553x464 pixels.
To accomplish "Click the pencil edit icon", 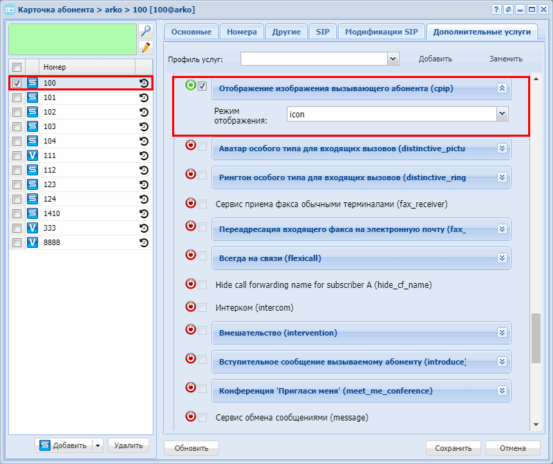I will tap(145, 47).
